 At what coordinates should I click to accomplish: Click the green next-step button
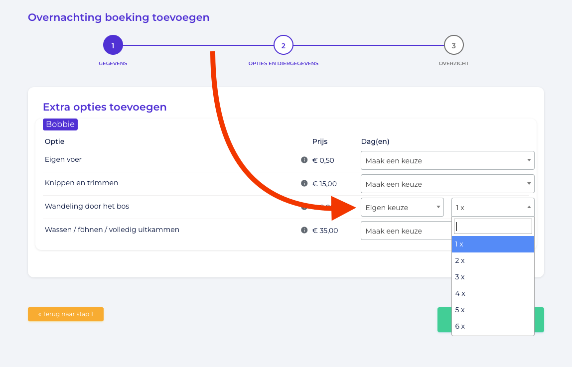pos(539,320)
